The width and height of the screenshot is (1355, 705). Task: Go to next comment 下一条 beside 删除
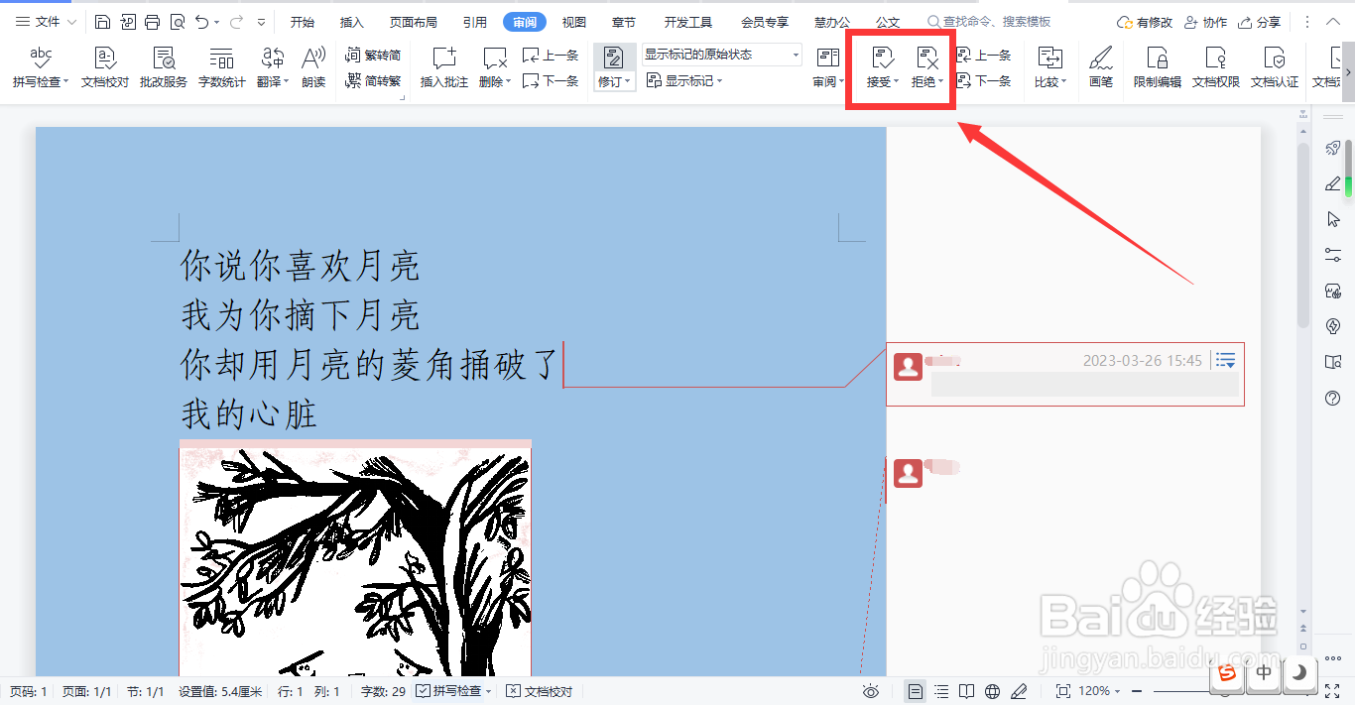click(x=551, y=81)
